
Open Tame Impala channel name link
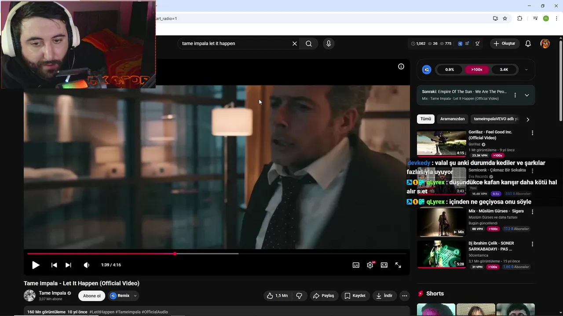pyautogui.click(x=52, y=293)
